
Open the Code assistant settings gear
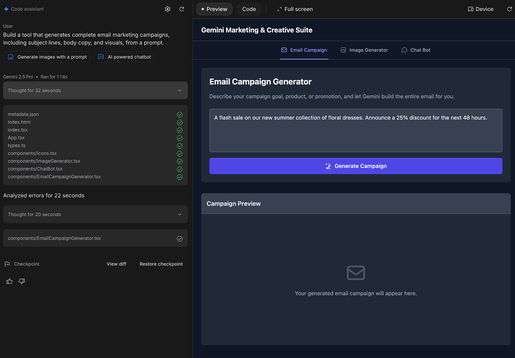(x=168, y=9)
